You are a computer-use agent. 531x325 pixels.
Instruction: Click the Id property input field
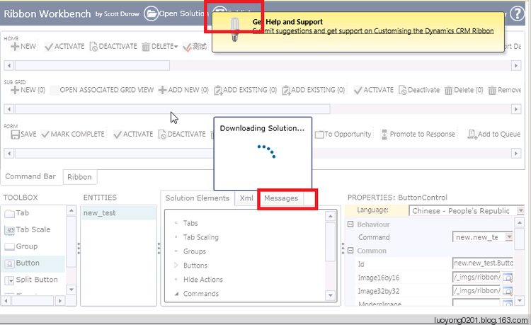(483, 263)
